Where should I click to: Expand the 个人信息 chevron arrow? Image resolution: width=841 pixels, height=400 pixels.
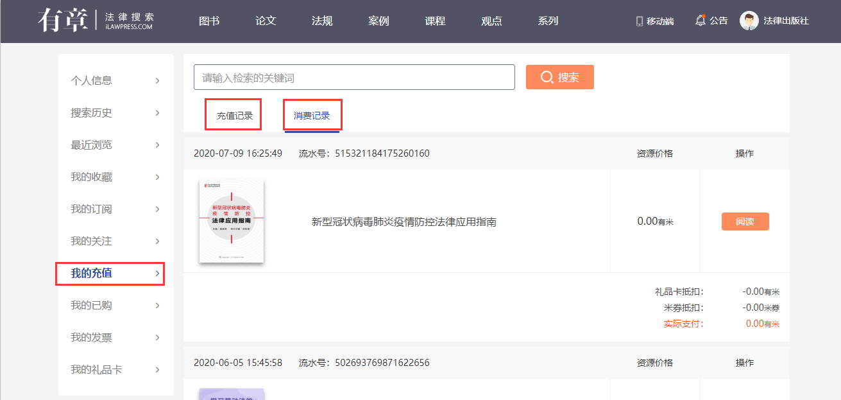click(x=157, y=81)
